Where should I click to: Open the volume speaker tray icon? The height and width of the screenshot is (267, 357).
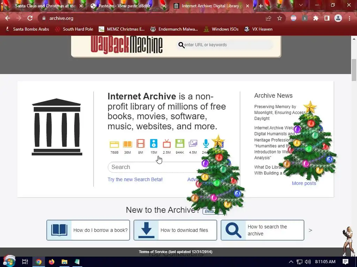(308, 262)
